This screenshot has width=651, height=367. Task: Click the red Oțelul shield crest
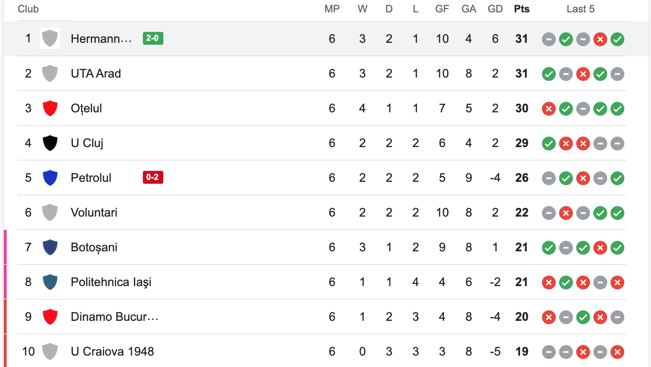coord(50,108)
